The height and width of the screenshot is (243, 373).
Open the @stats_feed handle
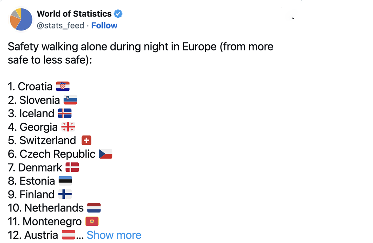[x=60, y=25]
